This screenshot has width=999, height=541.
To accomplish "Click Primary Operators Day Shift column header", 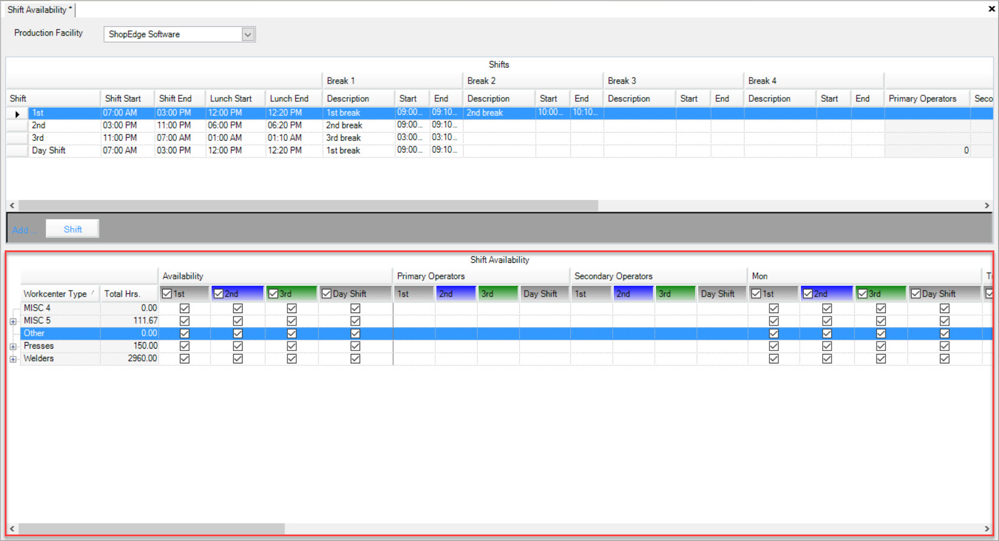I will pos(544,294).
